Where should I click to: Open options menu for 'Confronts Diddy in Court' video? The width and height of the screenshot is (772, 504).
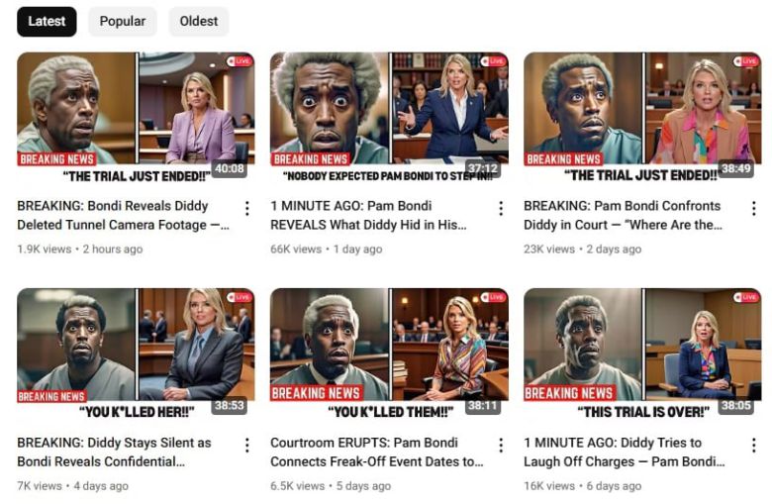pyautogui.click(x=753, y=209)
